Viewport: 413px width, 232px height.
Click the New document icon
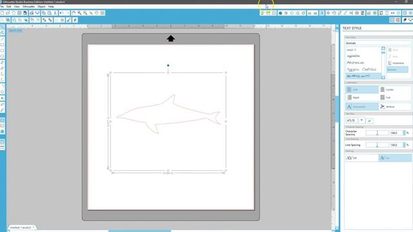coord(2,13)
